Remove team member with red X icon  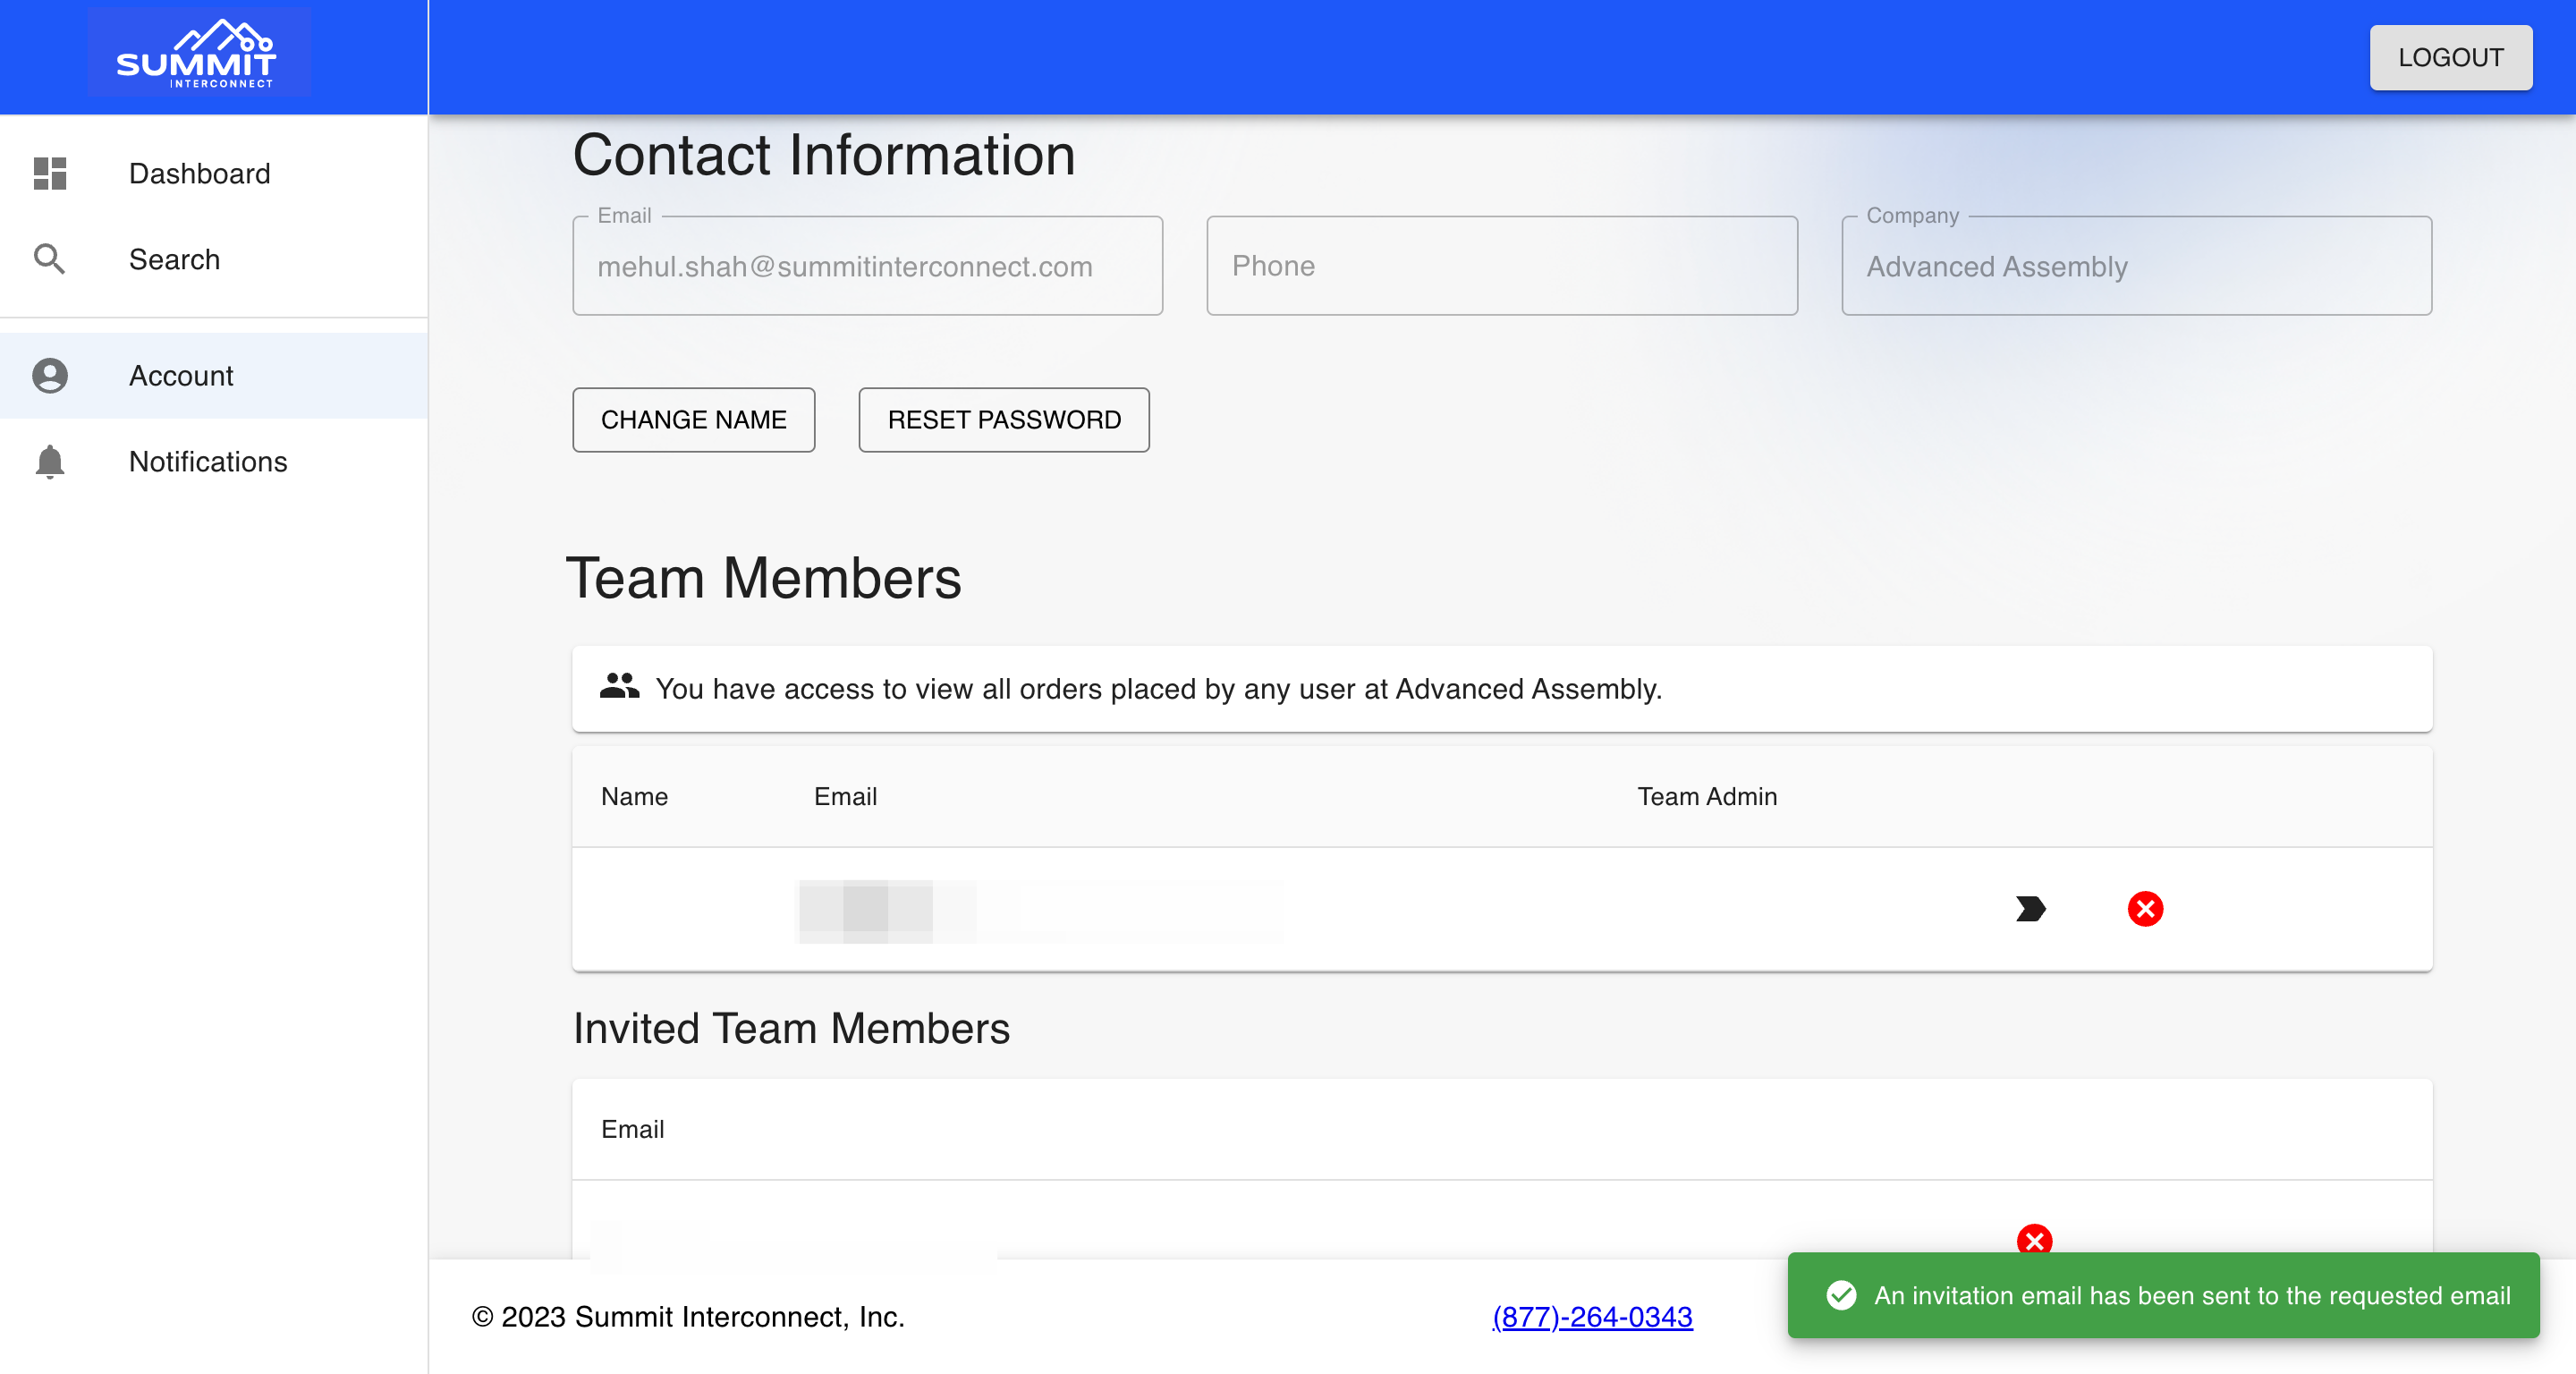click(2145, 908)
